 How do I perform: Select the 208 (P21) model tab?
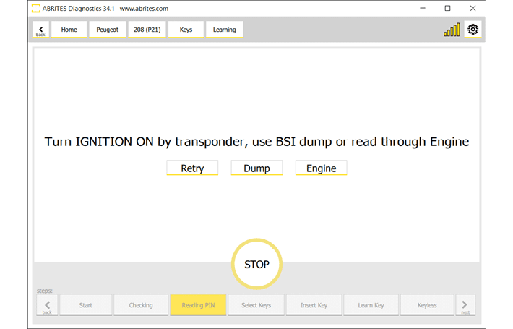[x=147, y=30]
